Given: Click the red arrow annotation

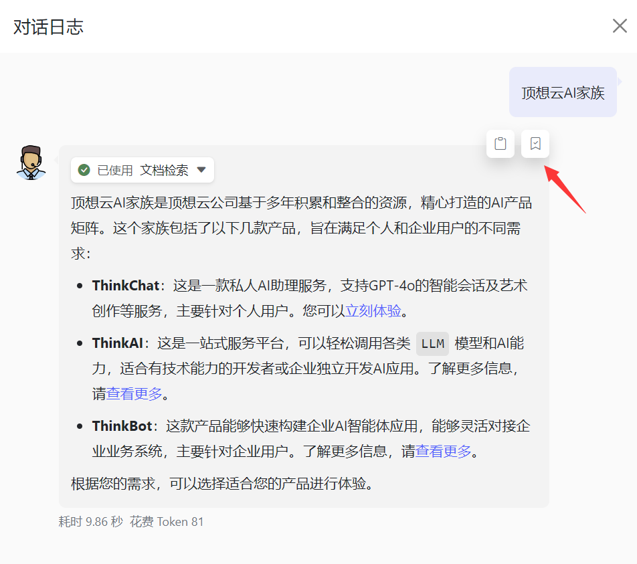Looking at the screenshot, I should 564,189.
